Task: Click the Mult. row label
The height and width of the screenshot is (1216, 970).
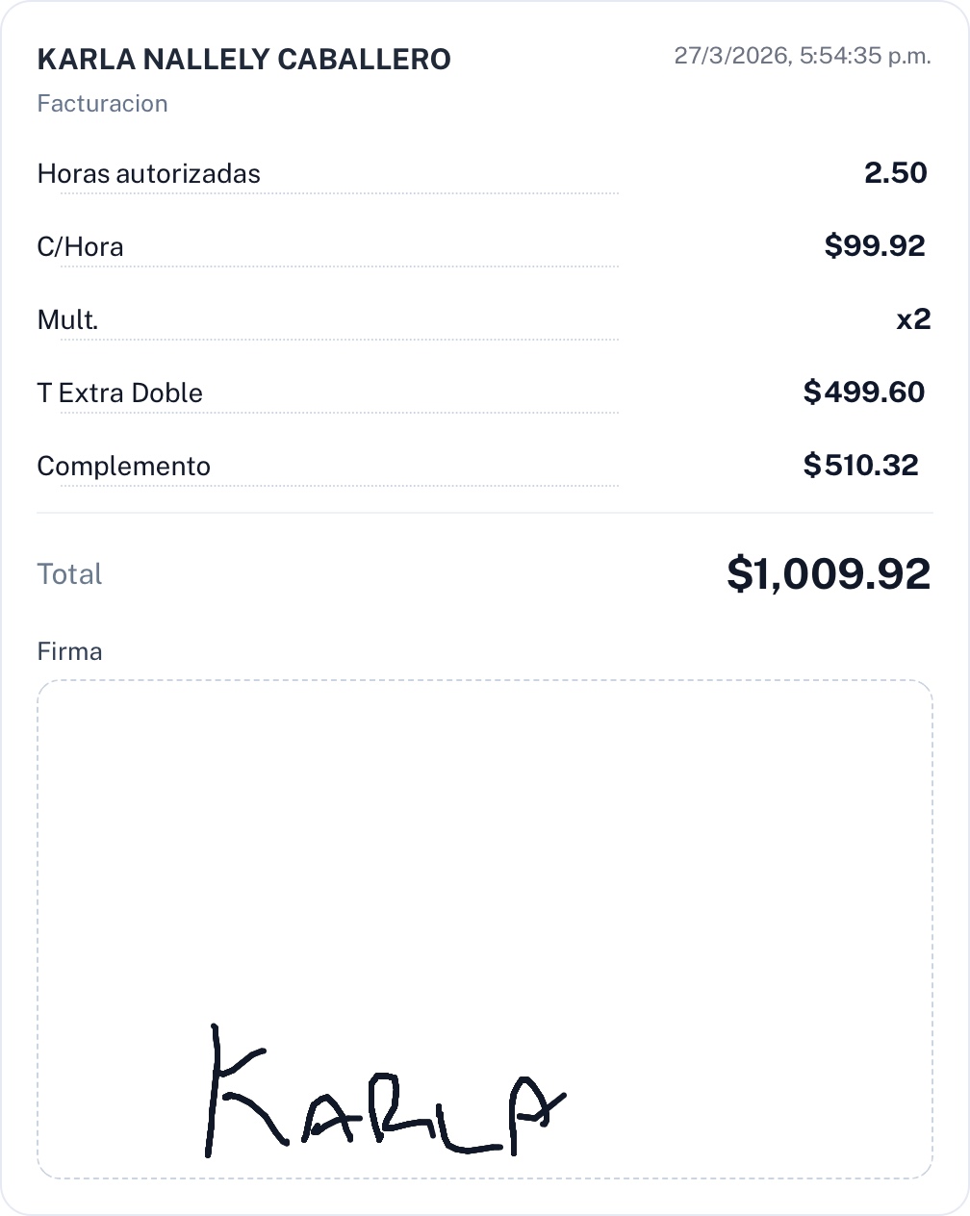Action: point(67,320)
